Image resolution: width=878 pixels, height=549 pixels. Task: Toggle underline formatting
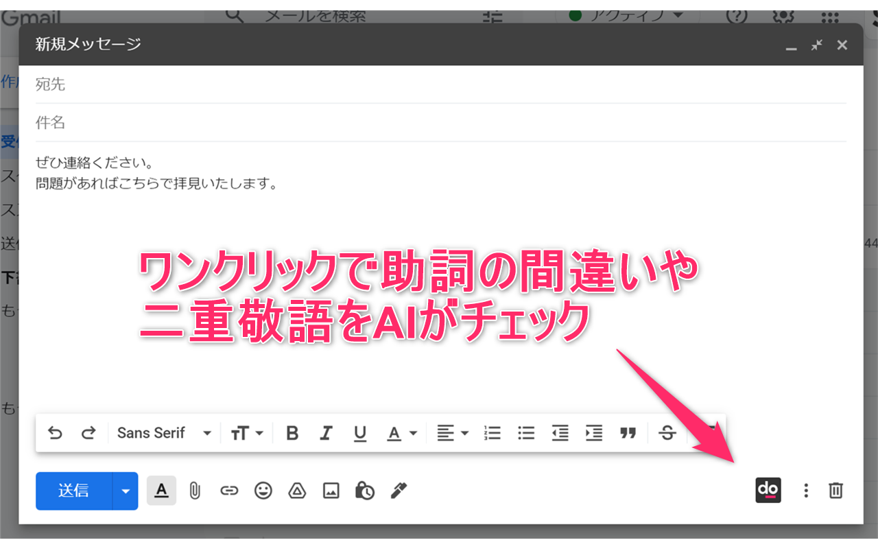(x=360, y=433)
